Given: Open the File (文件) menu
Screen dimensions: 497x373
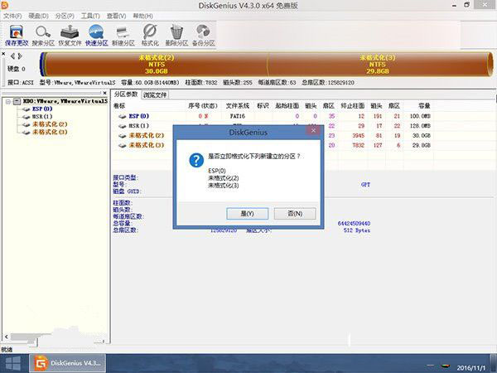Looking at the screenshot, I should pyautogui.click(x=12, y=16).
